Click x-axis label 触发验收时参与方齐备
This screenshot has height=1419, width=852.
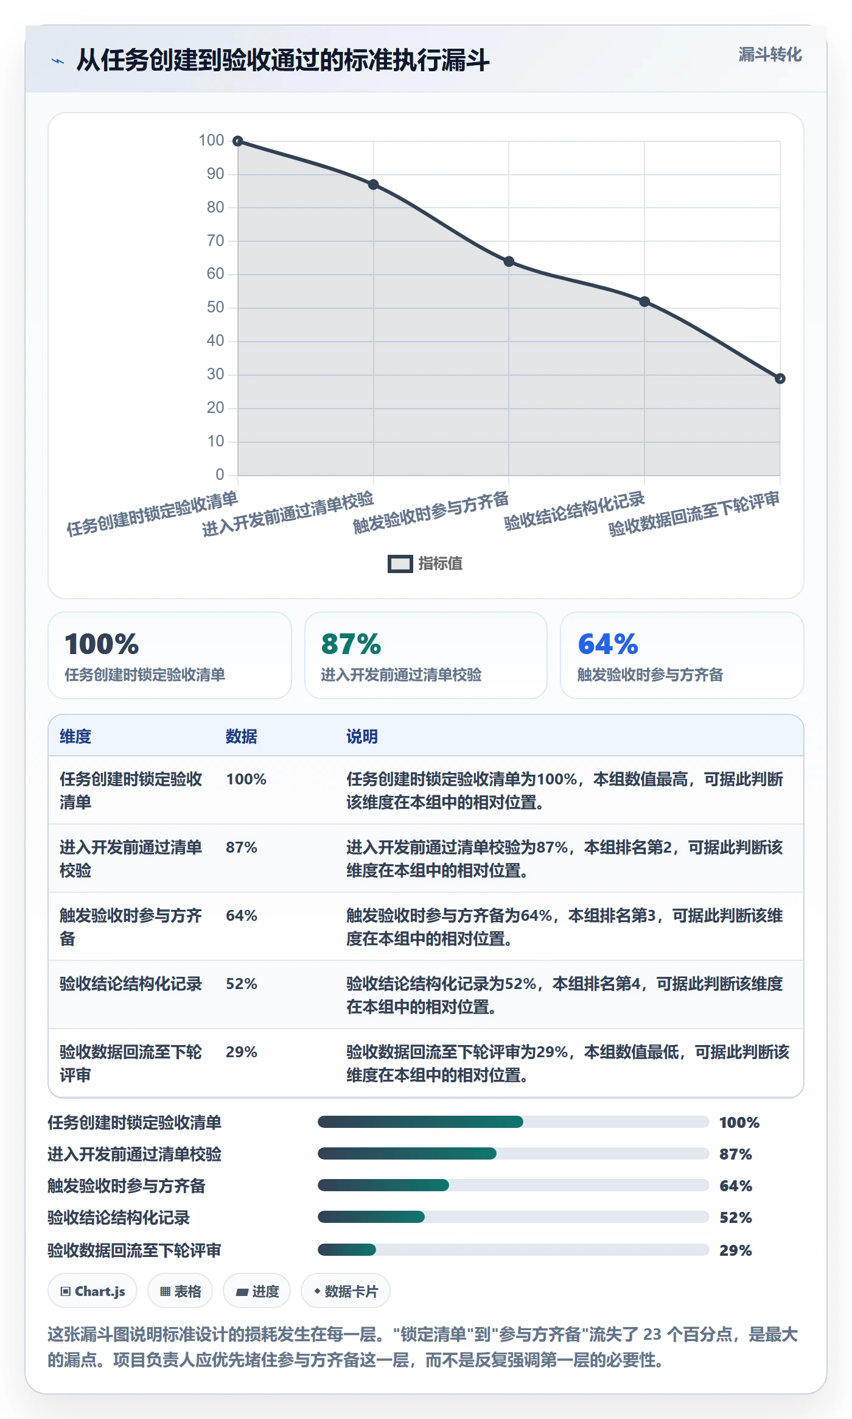(x=431, y=513)
